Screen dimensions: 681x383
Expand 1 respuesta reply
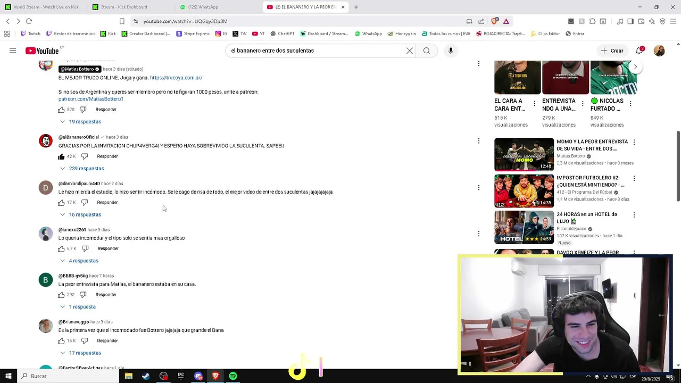[x=78, y=307]
